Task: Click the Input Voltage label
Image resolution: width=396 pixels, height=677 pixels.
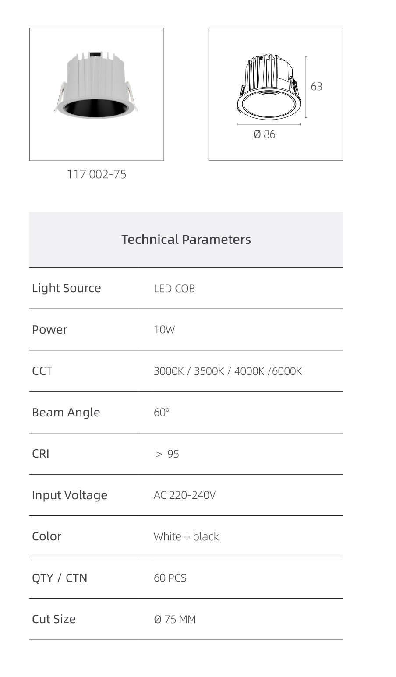Action: pos(69,495)
